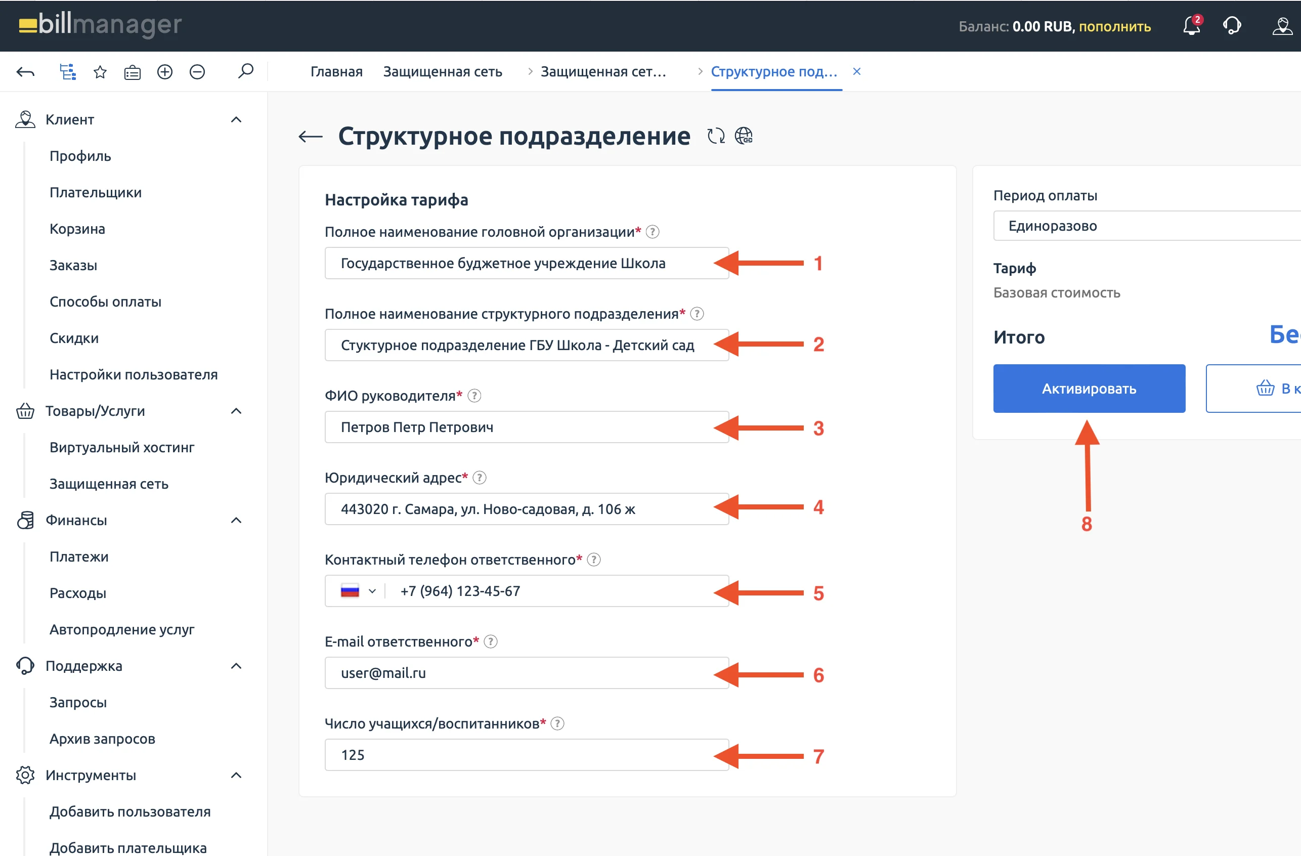Switch to the Защищенная сет… tab

click(603, 72)
